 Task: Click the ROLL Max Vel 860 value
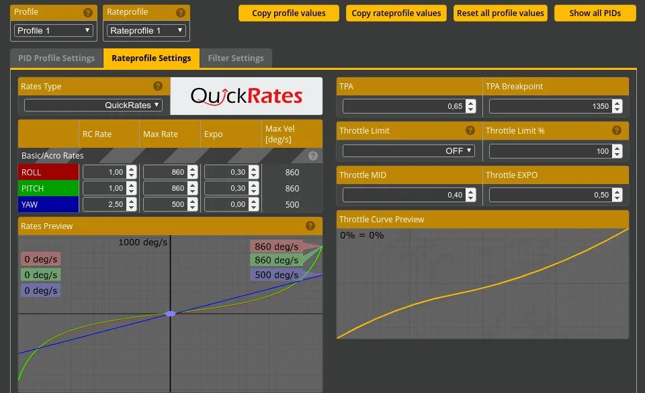tap(292, 172)
